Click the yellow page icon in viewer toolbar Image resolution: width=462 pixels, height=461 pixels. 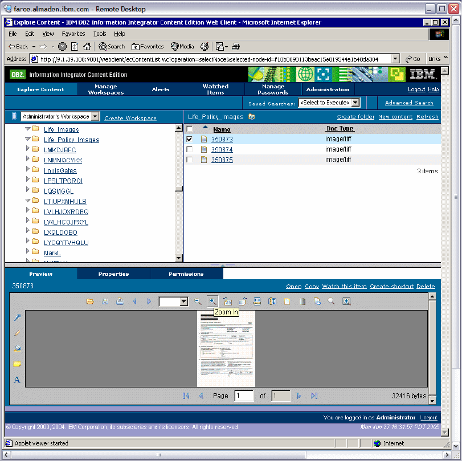click(287, 301)
